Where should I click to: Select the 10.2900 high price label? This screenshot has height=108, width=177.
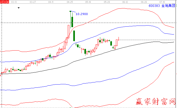[82, 14]
